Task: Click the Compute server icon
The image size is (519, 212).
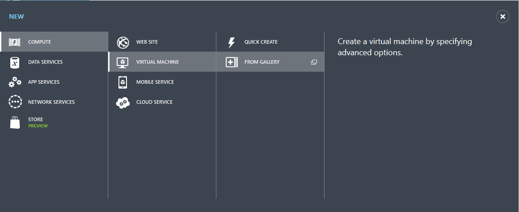Action: 15,42
